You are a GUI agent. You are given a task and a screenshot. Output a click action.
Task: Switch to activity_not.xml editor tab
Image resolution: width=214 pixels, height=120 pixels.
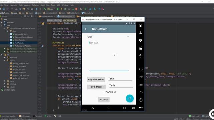point(47,16)
